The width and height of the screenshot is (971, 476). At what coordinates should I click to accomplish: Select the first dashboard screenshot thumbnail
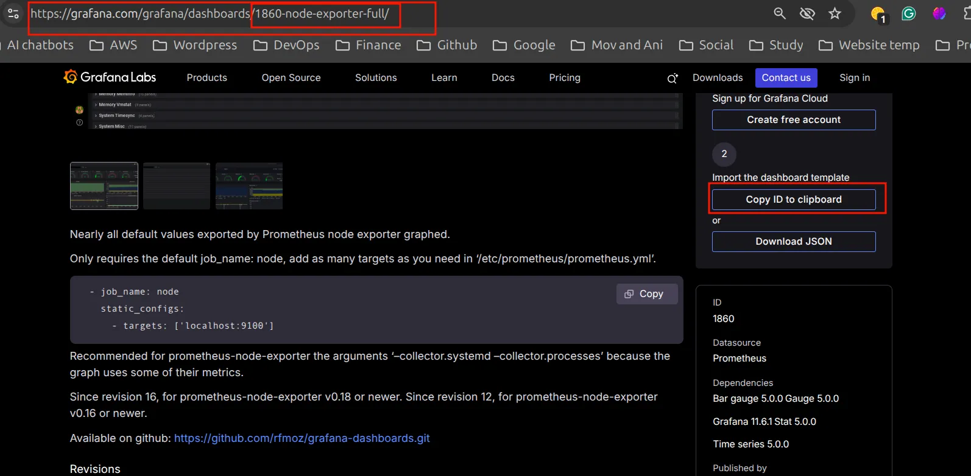pos(104,186)
